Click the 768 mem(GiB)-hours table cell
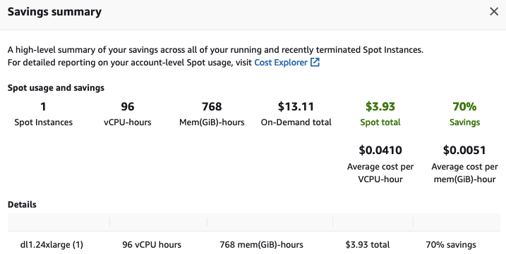 (261, 245)
